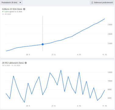Viewport: 115px width, 110px height.
Task: Click Stáhnout podrobnosti button
Action: (x=102, y=2)
